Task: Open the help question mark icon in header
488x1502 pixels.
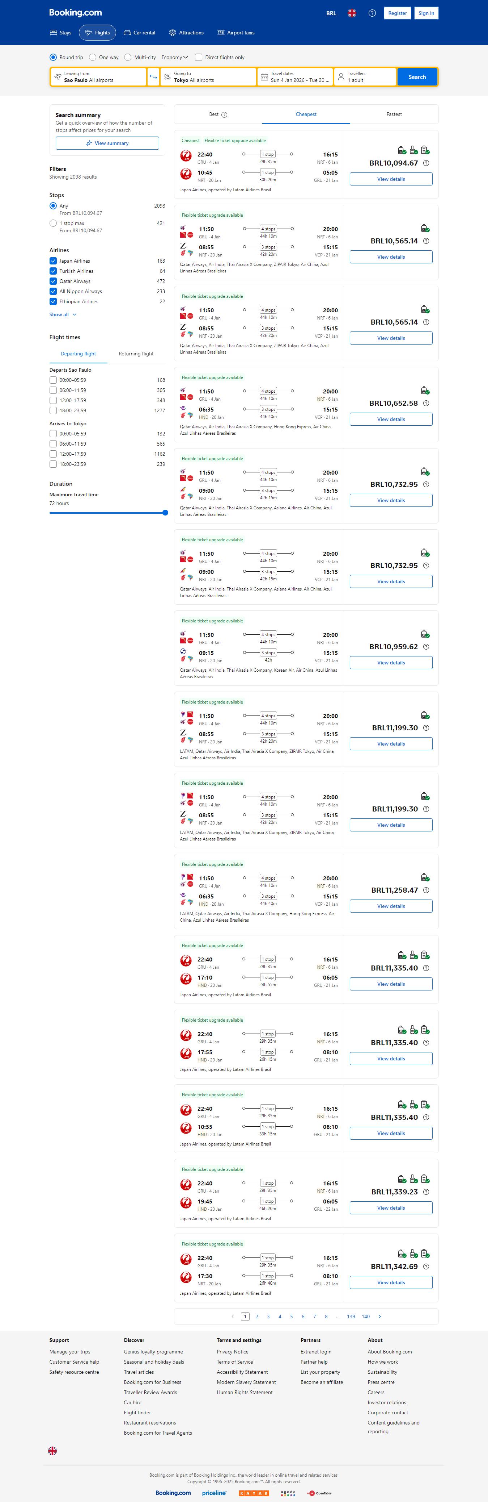Action: point(372,13)
